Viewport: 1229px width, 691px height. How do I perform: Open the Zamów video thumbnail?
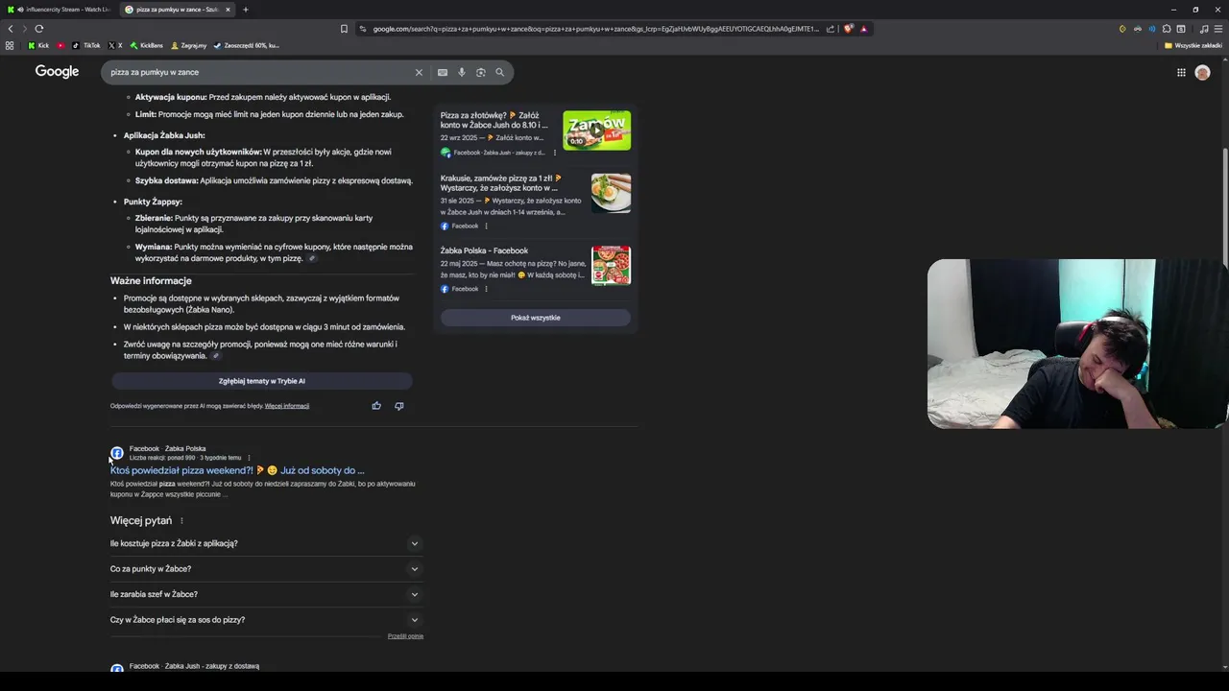597,131
